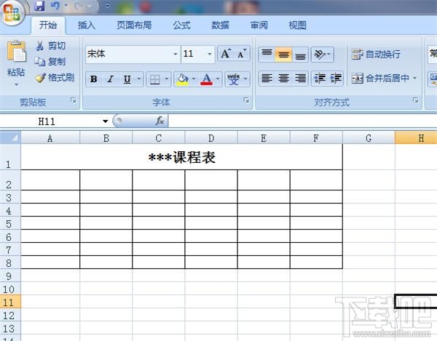Click 合并后居中 merge and center

(380, 79)
